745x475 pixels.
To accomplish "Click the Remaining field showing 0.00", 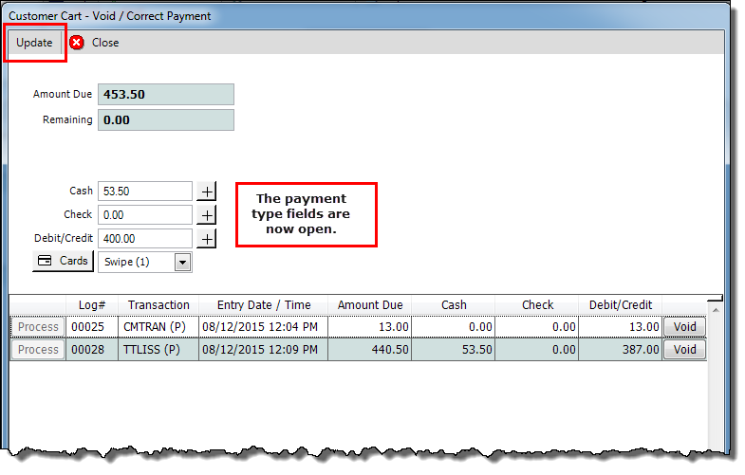I will click(x=165, y=120).
